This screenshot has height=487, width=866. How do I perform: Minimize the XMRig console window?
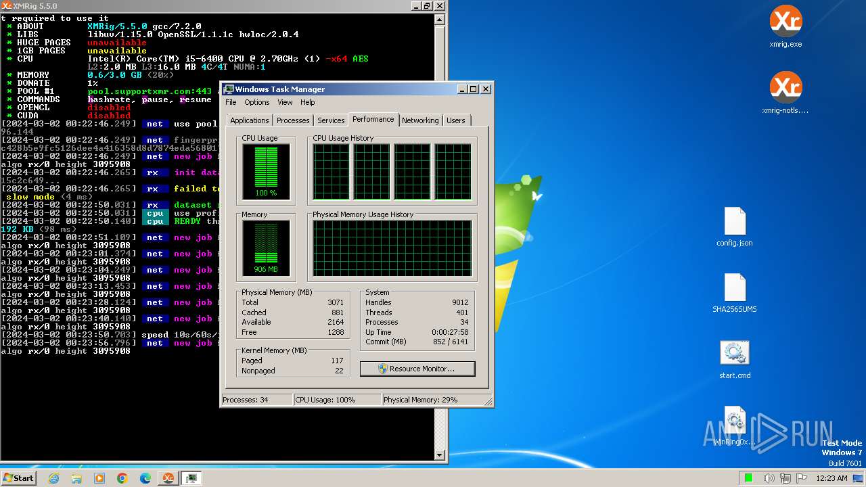[x=415, y=5]
